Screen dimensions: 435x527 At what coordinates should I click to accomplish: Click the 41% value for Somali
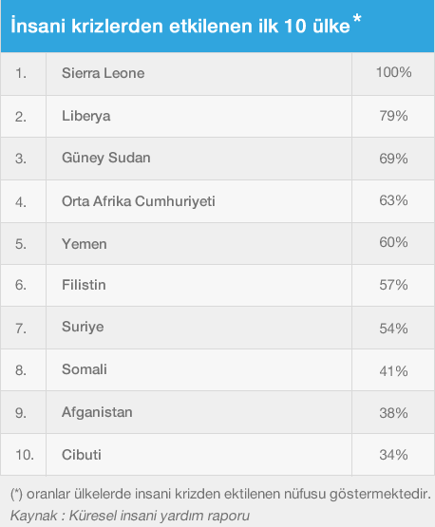tap(393, 371)
